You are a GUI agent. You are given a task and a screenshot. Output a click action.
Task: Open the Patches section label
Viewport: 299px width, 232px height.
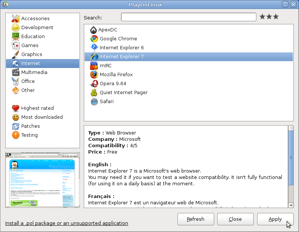[31, 126]
